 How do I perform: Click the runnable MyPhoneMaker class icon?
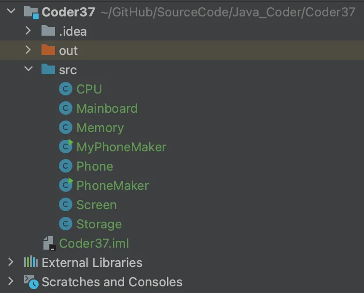(66, 146)
